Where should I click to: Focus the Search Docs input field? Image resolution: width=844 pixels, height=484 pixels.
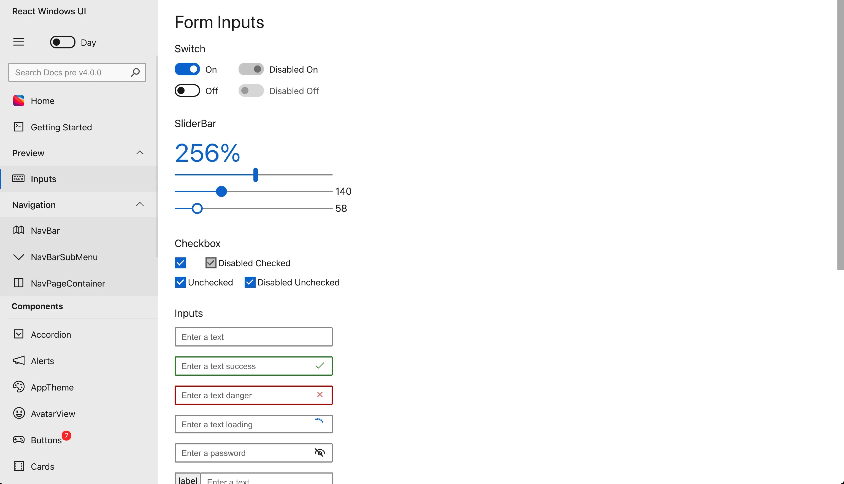coord(70,73)
